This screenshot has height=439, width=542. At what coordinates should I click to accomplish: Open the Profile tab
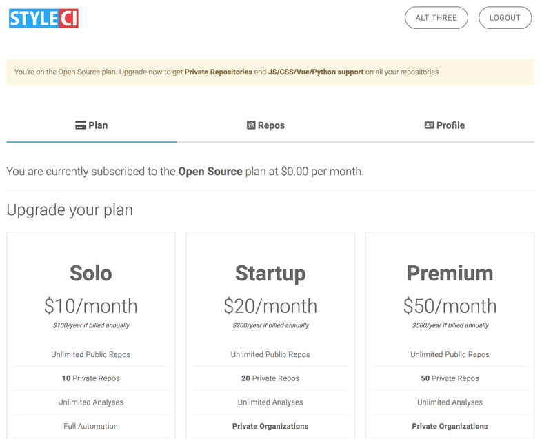(x=450, y=125)
